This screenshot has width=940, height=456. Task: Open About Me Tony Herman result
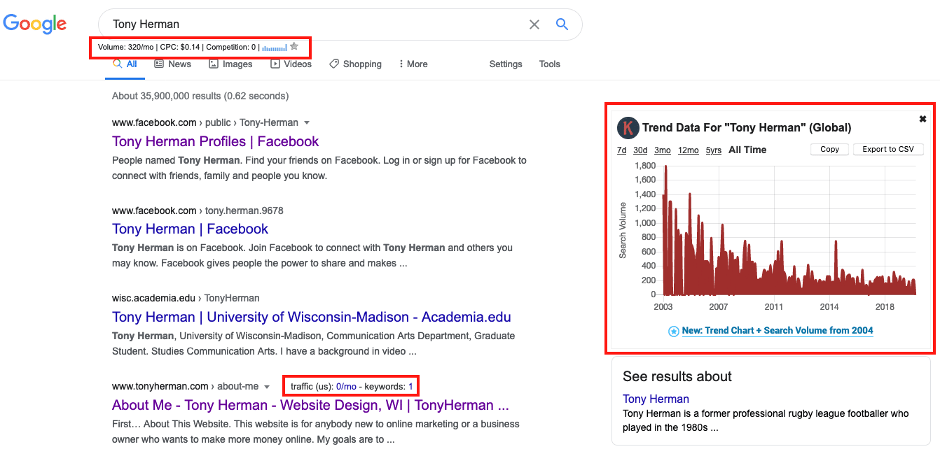[x=310, y=405]
